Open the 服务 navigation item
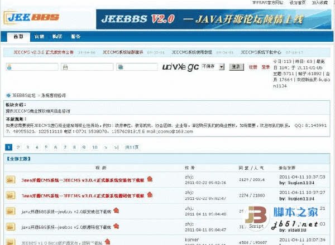This screenshot has height=245, width=335. pos(75,37)
